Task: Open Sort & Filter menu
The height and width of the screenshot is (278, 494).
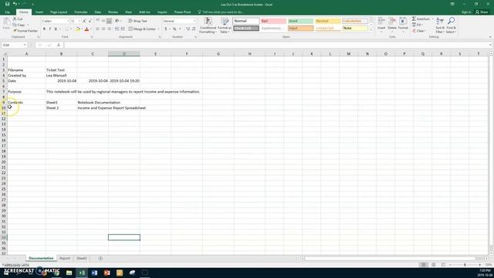Action: click(x=440, y=25)
